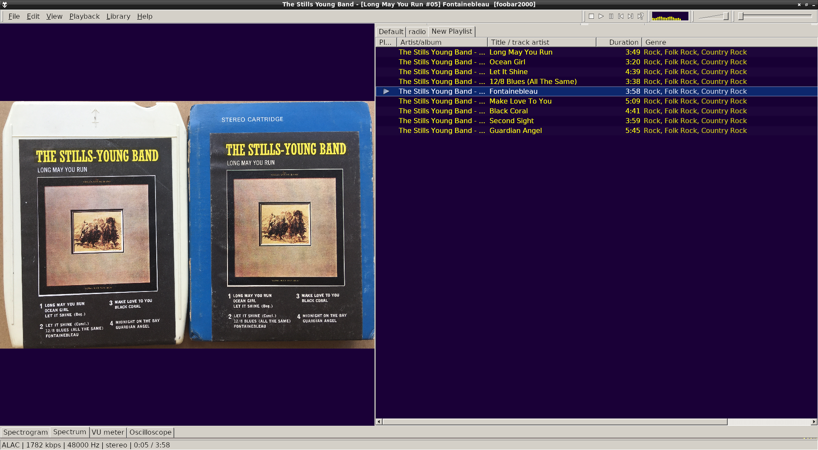Viewport: 818px width, 450px height.
Task: Click the mini spectrum visualization in the toolbar
Action: (x=670, y=16)
